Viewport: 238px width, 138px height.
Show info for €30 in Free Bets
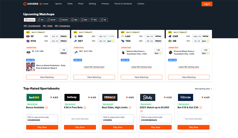tap(85, 108)
